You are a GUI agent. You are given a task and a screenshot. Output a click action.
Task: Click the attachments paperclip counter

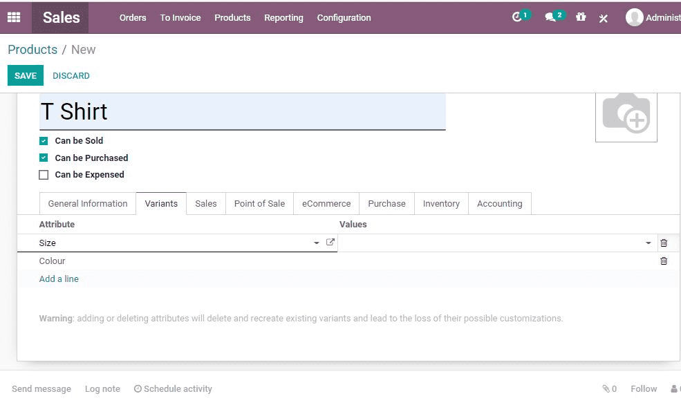coord(609,389)
